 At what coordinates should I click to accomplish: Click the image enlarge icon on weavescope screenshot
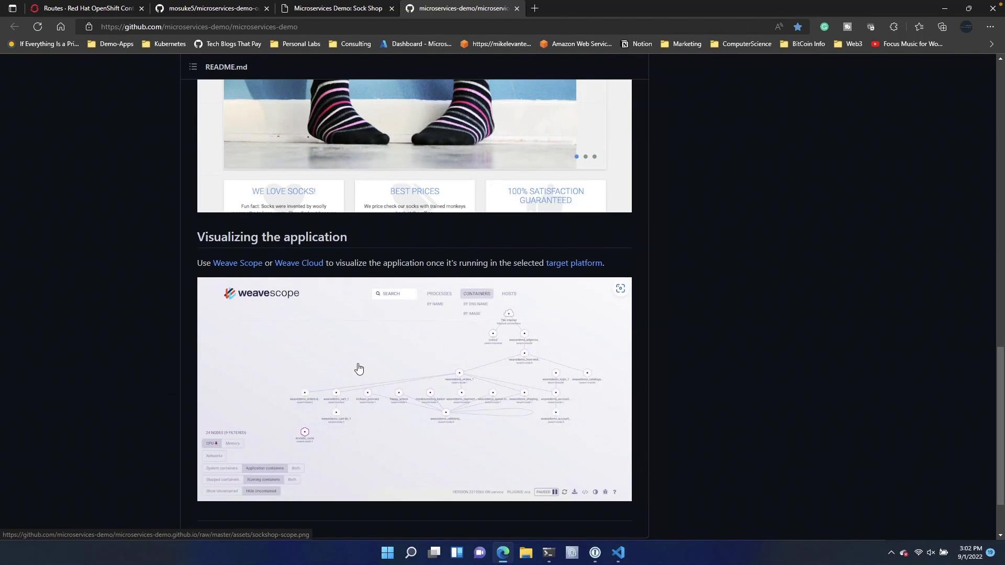(620, 289)
